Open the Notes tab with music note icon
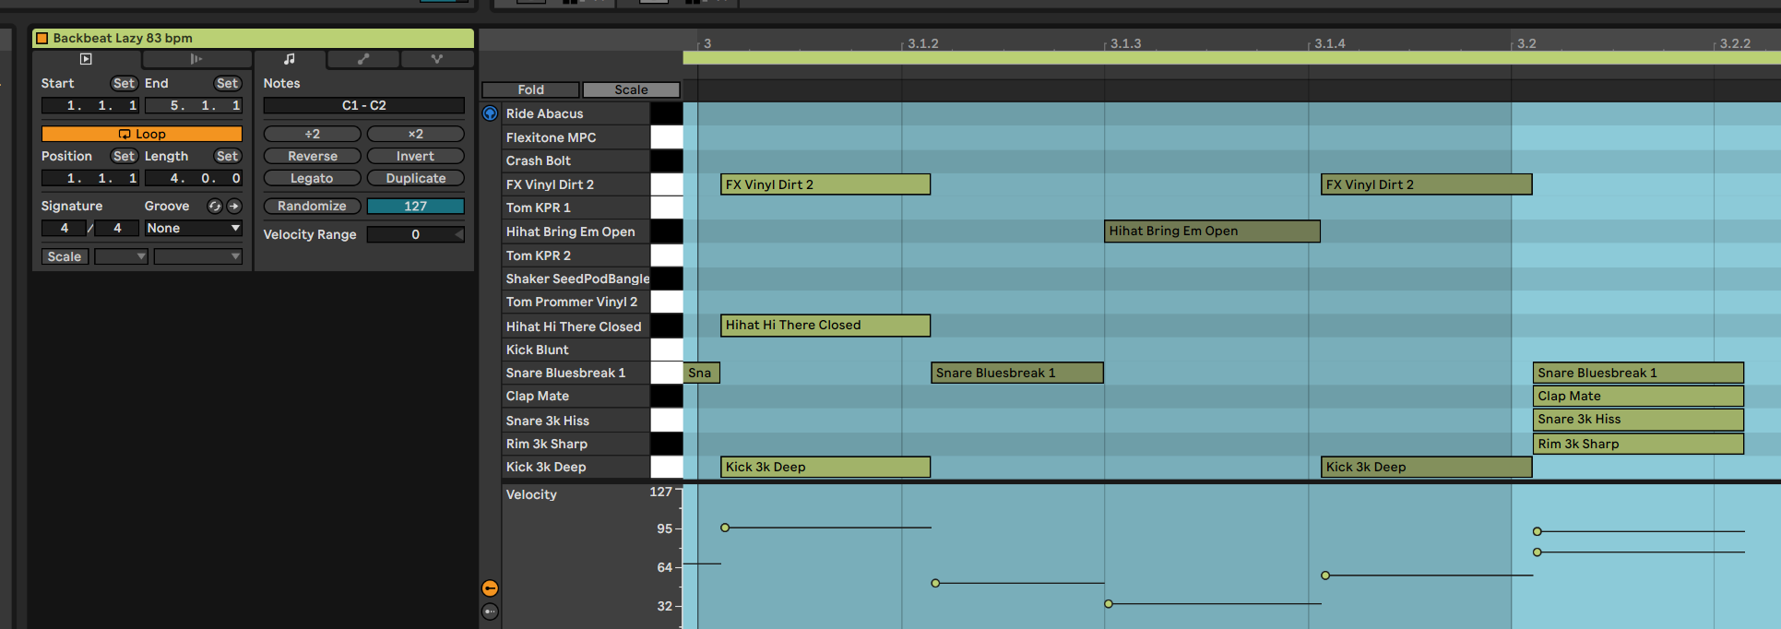Image resolution: width=1781 pixels, height=629 pixels. [x=290, y=59]
